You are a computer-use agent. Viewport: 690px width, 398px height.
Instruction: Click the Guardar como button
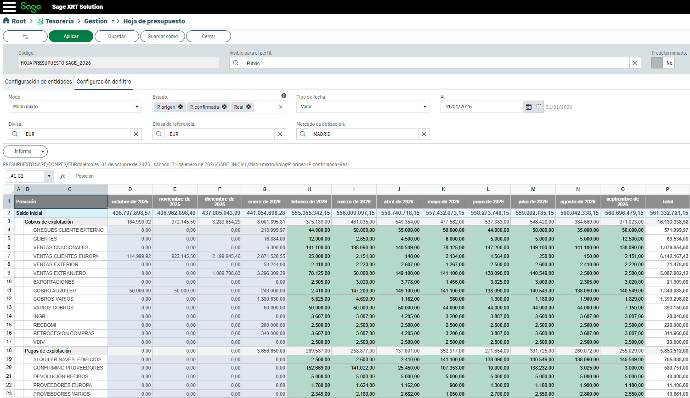[163, 36]
